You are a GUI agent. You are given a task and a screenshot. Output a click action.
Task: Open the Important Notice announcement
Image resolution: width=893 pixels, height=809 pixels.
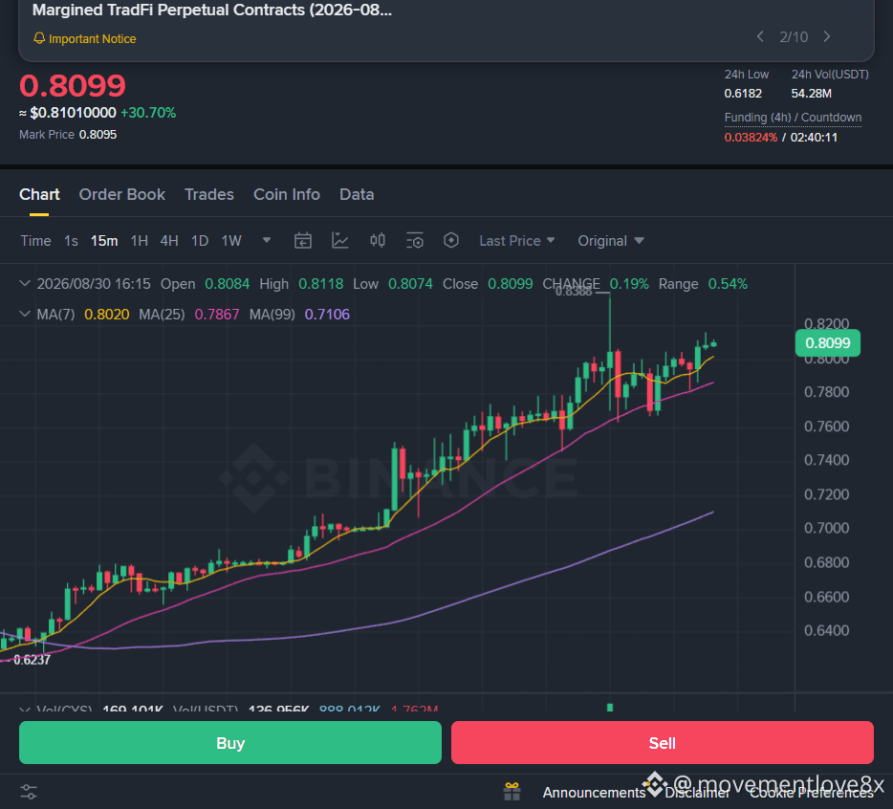(x=92, y=39)
